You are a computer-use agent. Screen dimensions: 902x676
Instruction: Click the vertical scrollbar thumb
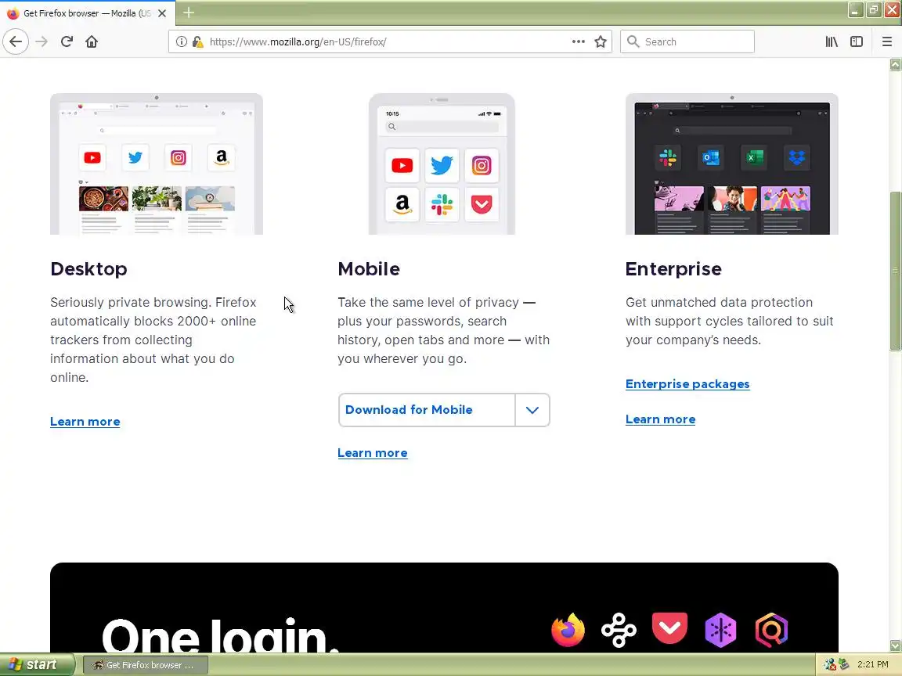pos(895,270)
